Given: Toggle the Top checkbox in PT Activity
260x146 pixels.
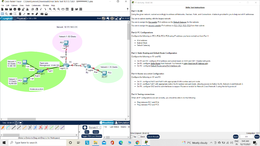Looking at the screenshot, I should (132, 137).
